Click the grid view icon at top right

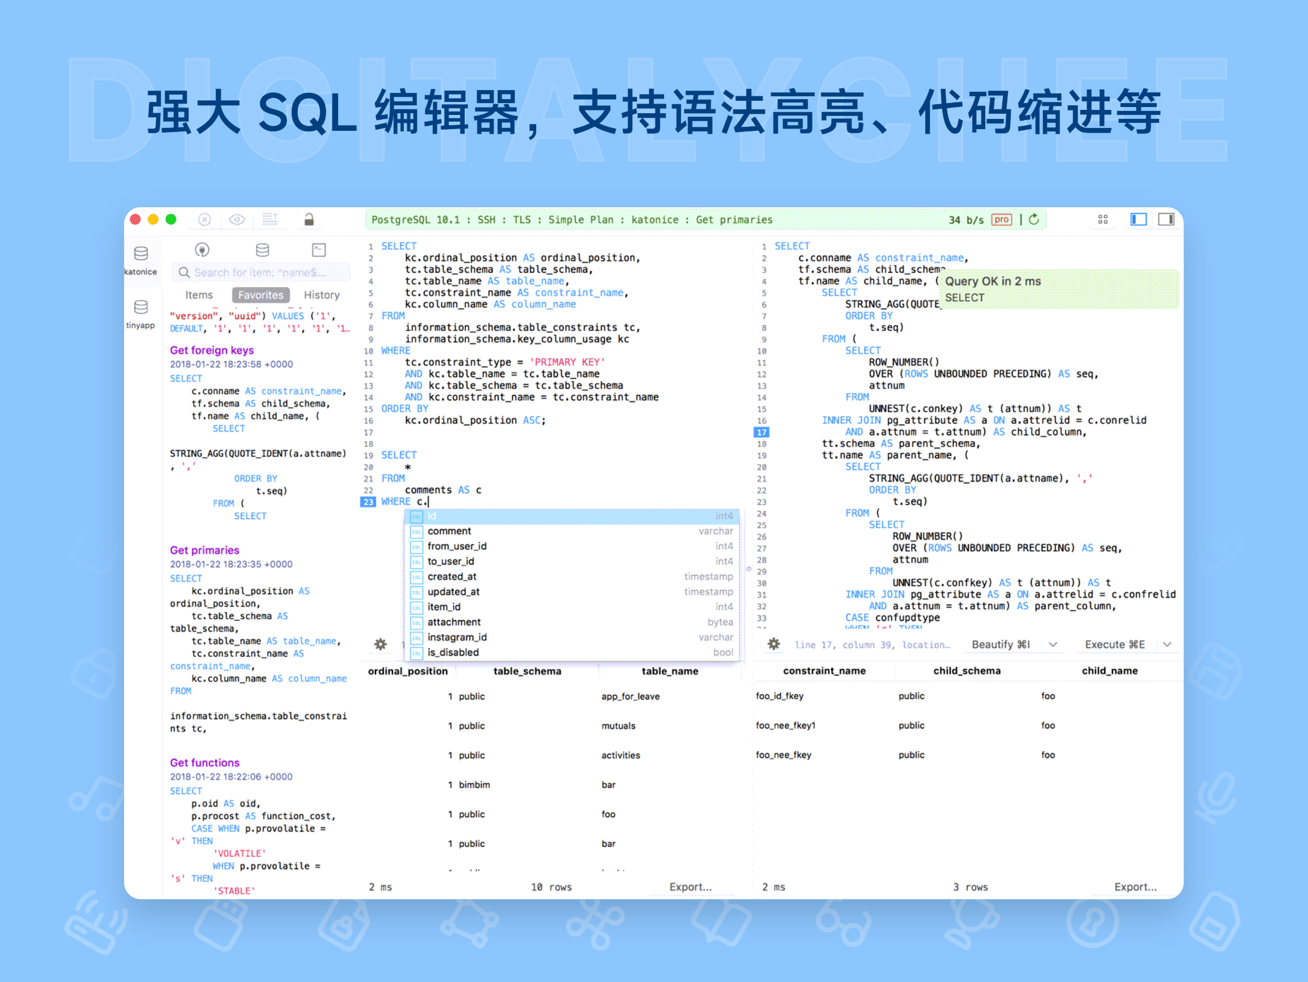coord(1104,220)
